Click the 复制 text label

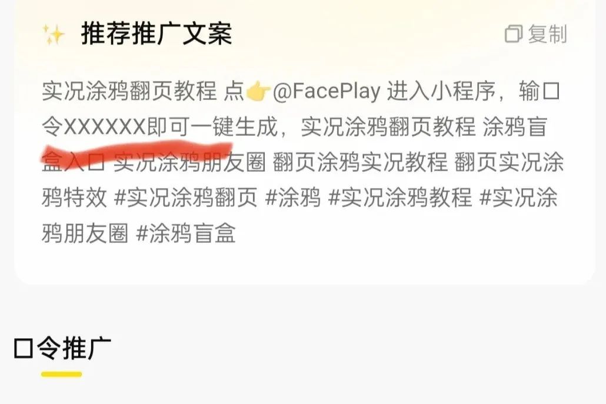point(547,34)
